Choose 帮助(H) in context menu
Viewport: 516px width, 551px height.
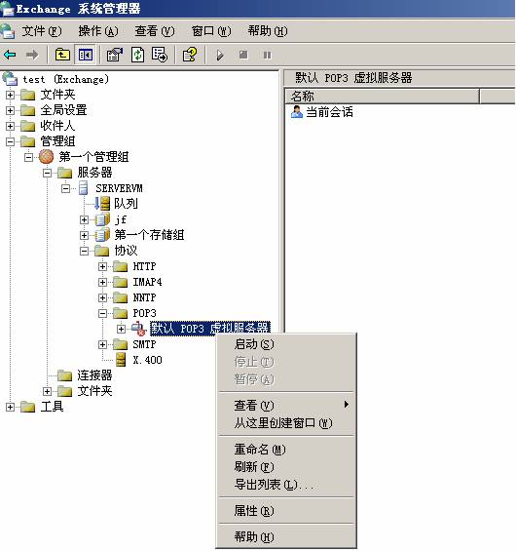tap(286, 537)
